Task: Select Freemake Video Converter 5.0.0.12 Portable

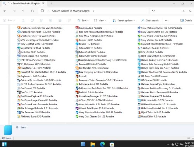Action: coord(99,80)
